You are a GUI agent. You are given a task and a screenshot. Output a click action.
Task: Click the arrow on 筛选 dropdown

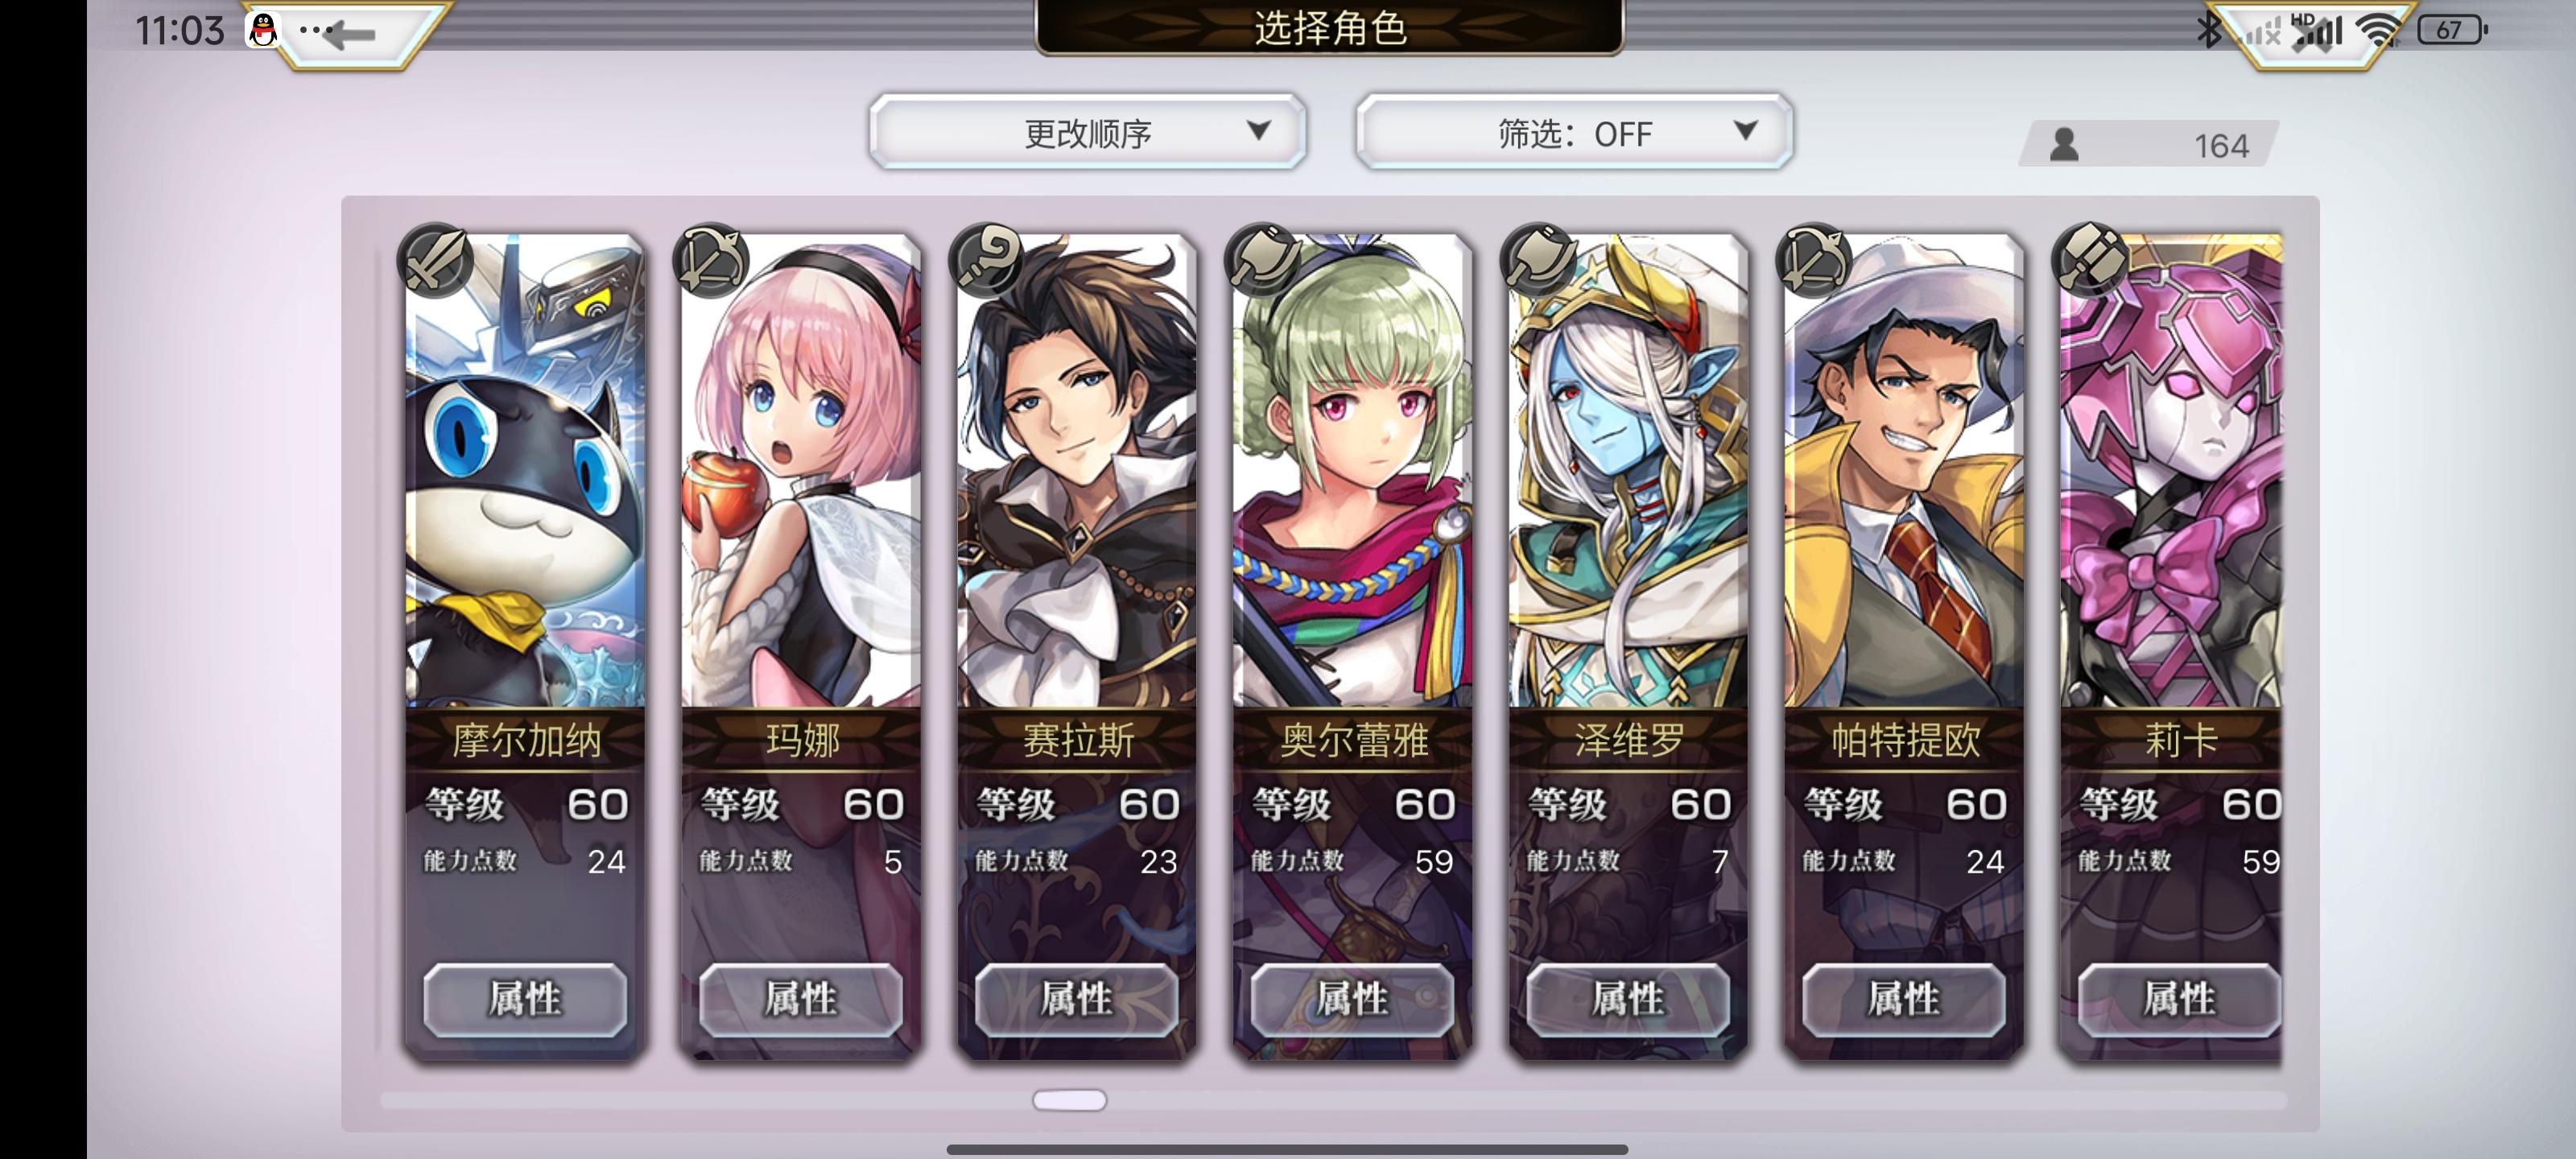click(1745, 130)
